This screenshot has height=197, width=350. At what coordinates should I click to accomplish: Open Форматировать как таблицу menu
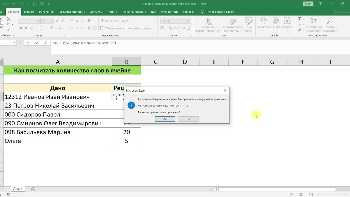tap(232, 25)
